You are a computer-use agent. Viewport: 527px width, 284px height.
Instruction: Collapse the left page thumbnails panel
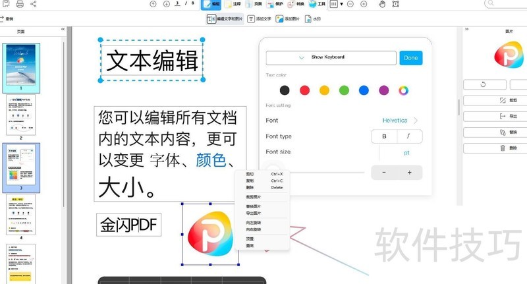(x=63, y=29)
